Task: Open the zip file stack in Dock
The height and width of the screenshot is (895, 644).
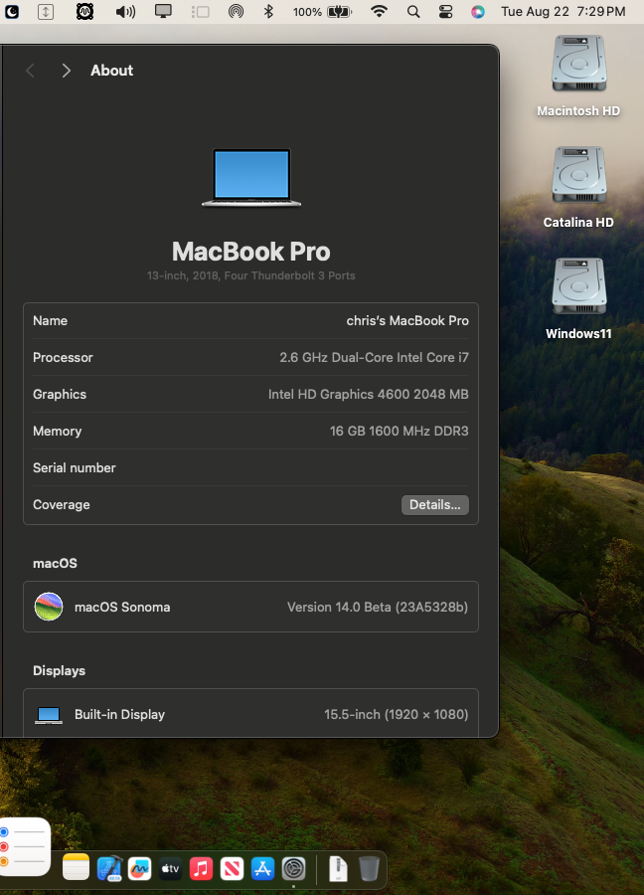Action: pos(338,869)
